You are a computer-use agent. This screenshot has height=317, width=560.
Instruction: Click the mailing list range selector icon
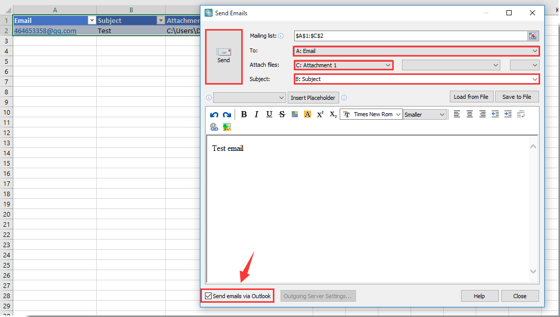532,36
